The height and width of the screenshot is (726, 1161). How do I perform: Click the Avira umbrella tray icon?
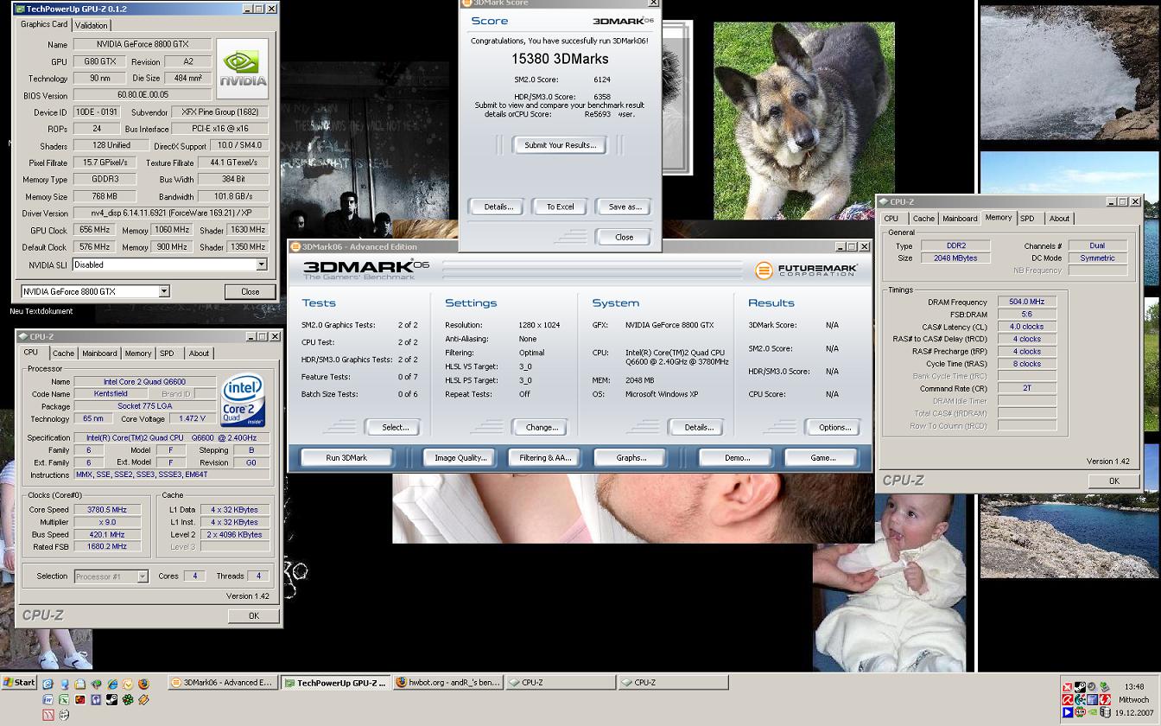[1068, 699]
